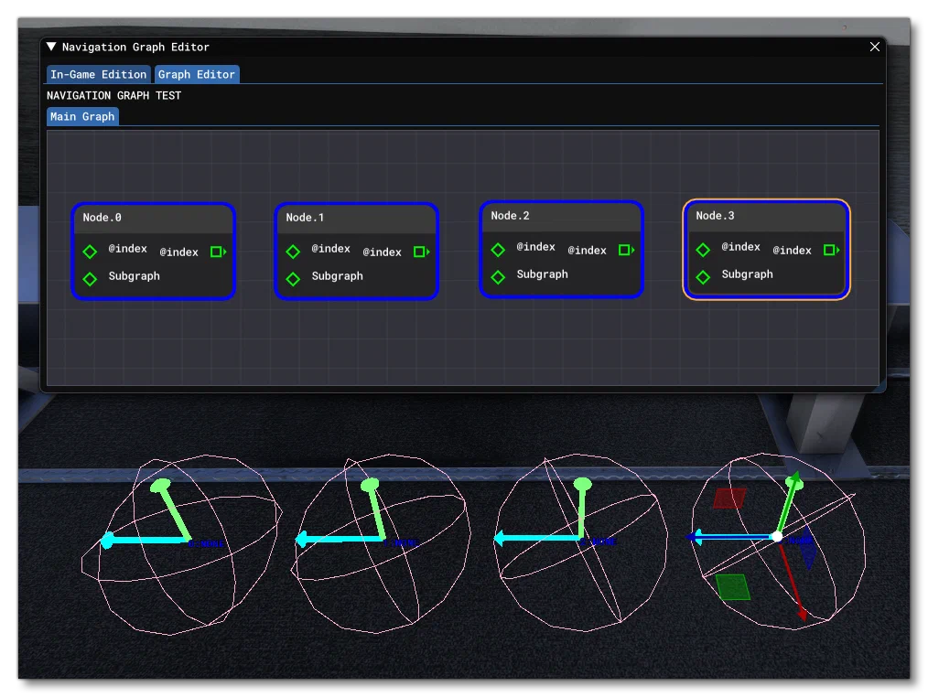Click Node.3 @index output square pin
Screen dimensions: 928x697
click(832, 251)
